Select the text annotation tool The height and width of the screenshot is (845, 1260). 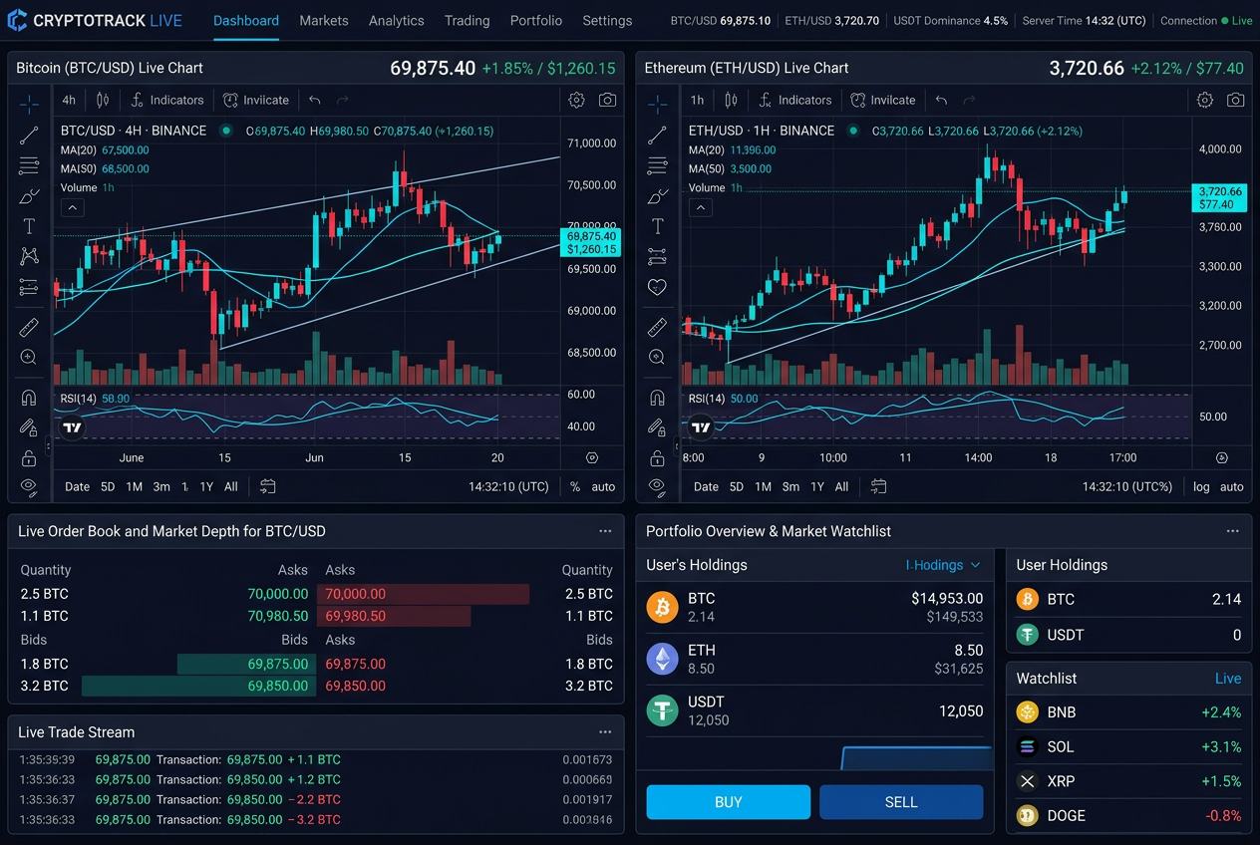[29, 226]
